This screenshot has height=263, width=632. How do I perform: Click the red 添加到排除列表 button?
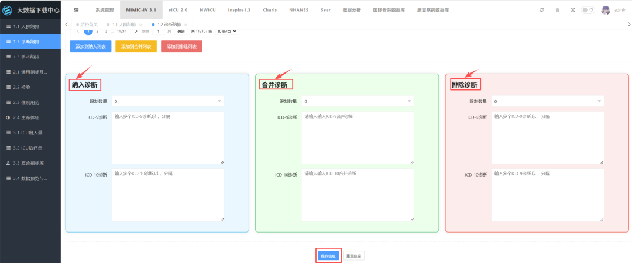tap(181, 46)
